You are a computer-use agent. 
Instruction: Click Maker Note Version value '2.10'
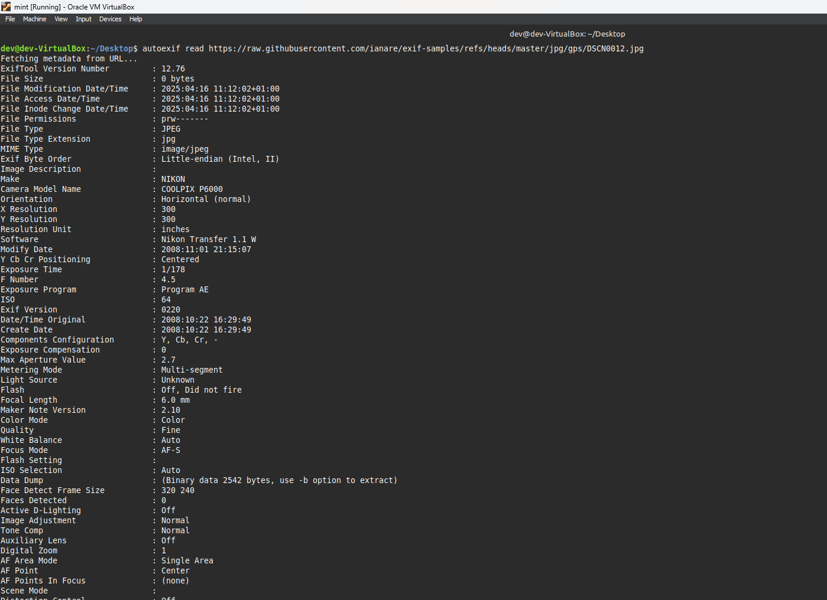click(x=171, y=410)
